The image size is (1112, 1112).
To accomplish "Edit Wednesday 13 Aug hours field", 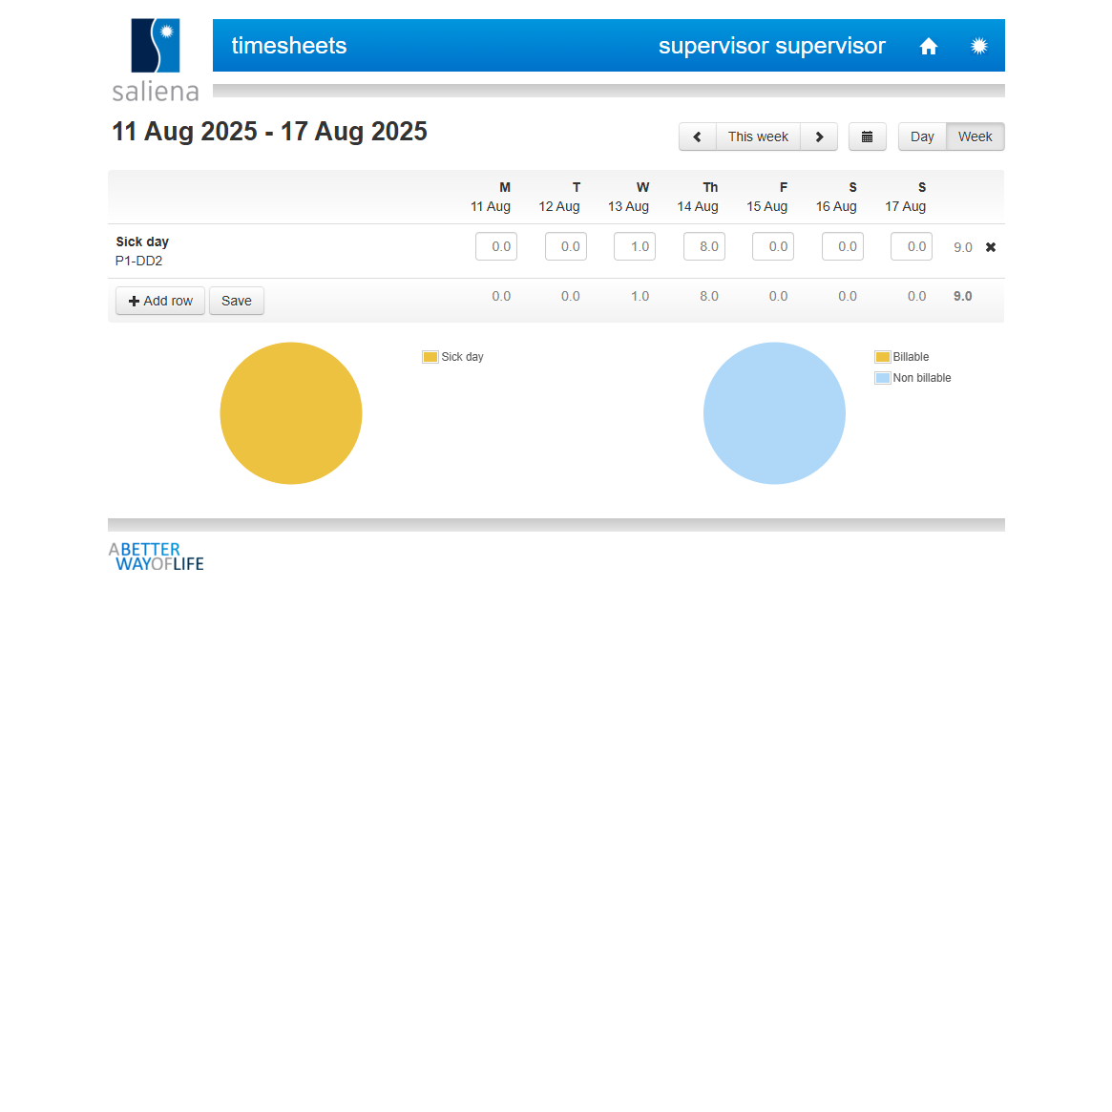I will pos(635,246).
